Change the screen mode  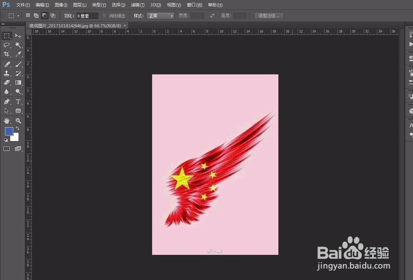(x=18, y=149)
